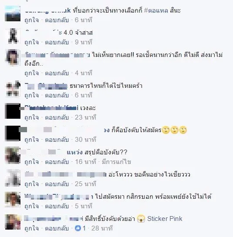Open the Sticker Pink sticker emoji

pyautogui.click(x=141, y=219)
